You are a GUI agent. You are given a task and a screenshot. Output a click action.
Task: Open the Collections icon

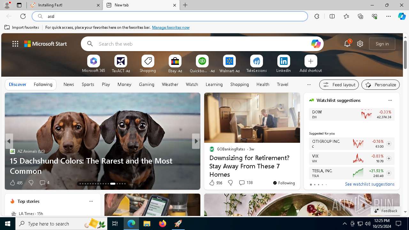pyautogui.click(x=360, y=16)
